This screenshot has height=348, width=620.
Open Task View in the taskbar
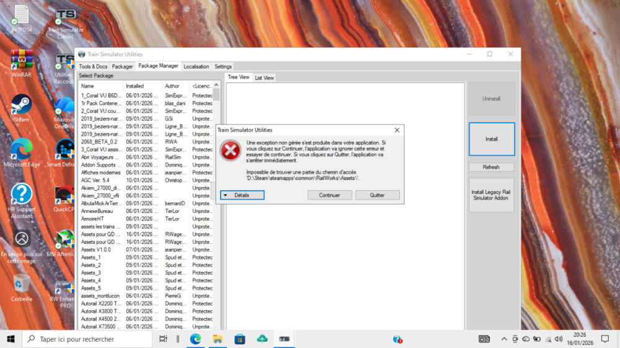(x=163, y=339)
